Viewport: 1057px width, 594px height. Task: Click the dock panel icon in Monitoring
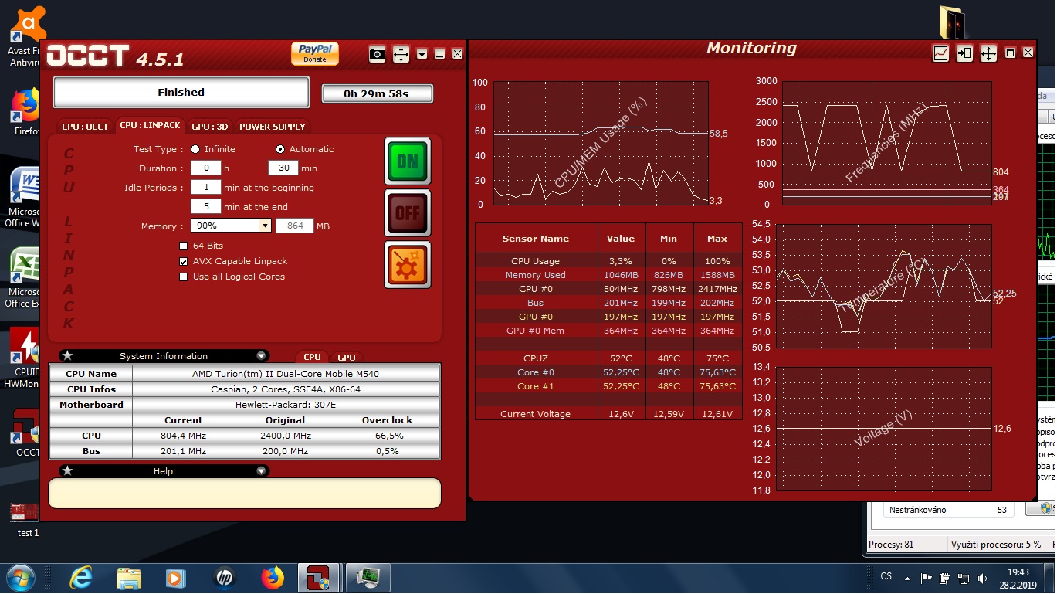pos(964,53)
